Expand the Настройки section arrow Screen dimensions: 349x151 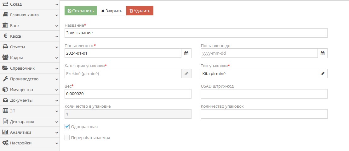[56, 143]
